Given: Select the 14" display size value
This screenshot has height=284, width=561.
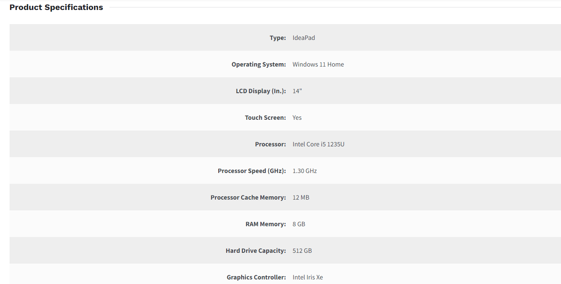Looking at the screenshot, I should point(297,91).
